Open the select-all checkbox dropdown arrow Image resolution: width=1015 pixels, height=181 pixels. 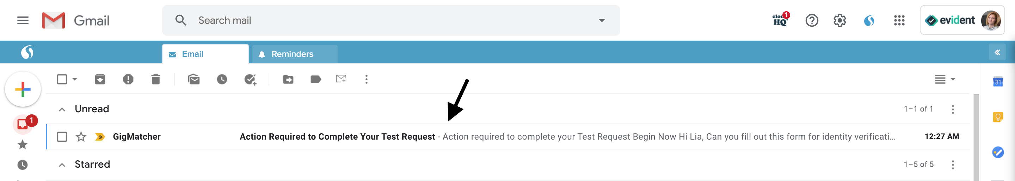(x=75, y=79)
